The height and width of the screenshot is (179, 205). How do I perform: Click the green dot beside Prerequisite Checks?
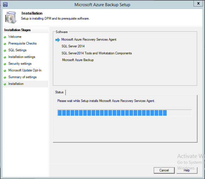[5, 44]
